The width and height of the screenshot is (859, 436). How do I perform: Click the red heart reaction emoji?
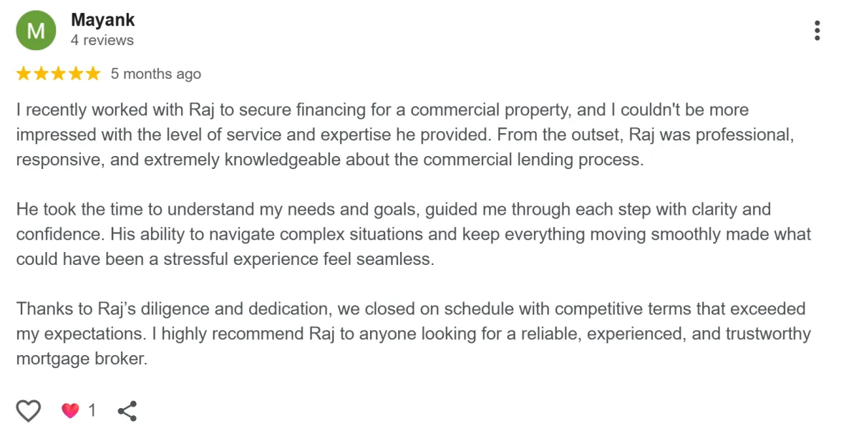point(69,410)
